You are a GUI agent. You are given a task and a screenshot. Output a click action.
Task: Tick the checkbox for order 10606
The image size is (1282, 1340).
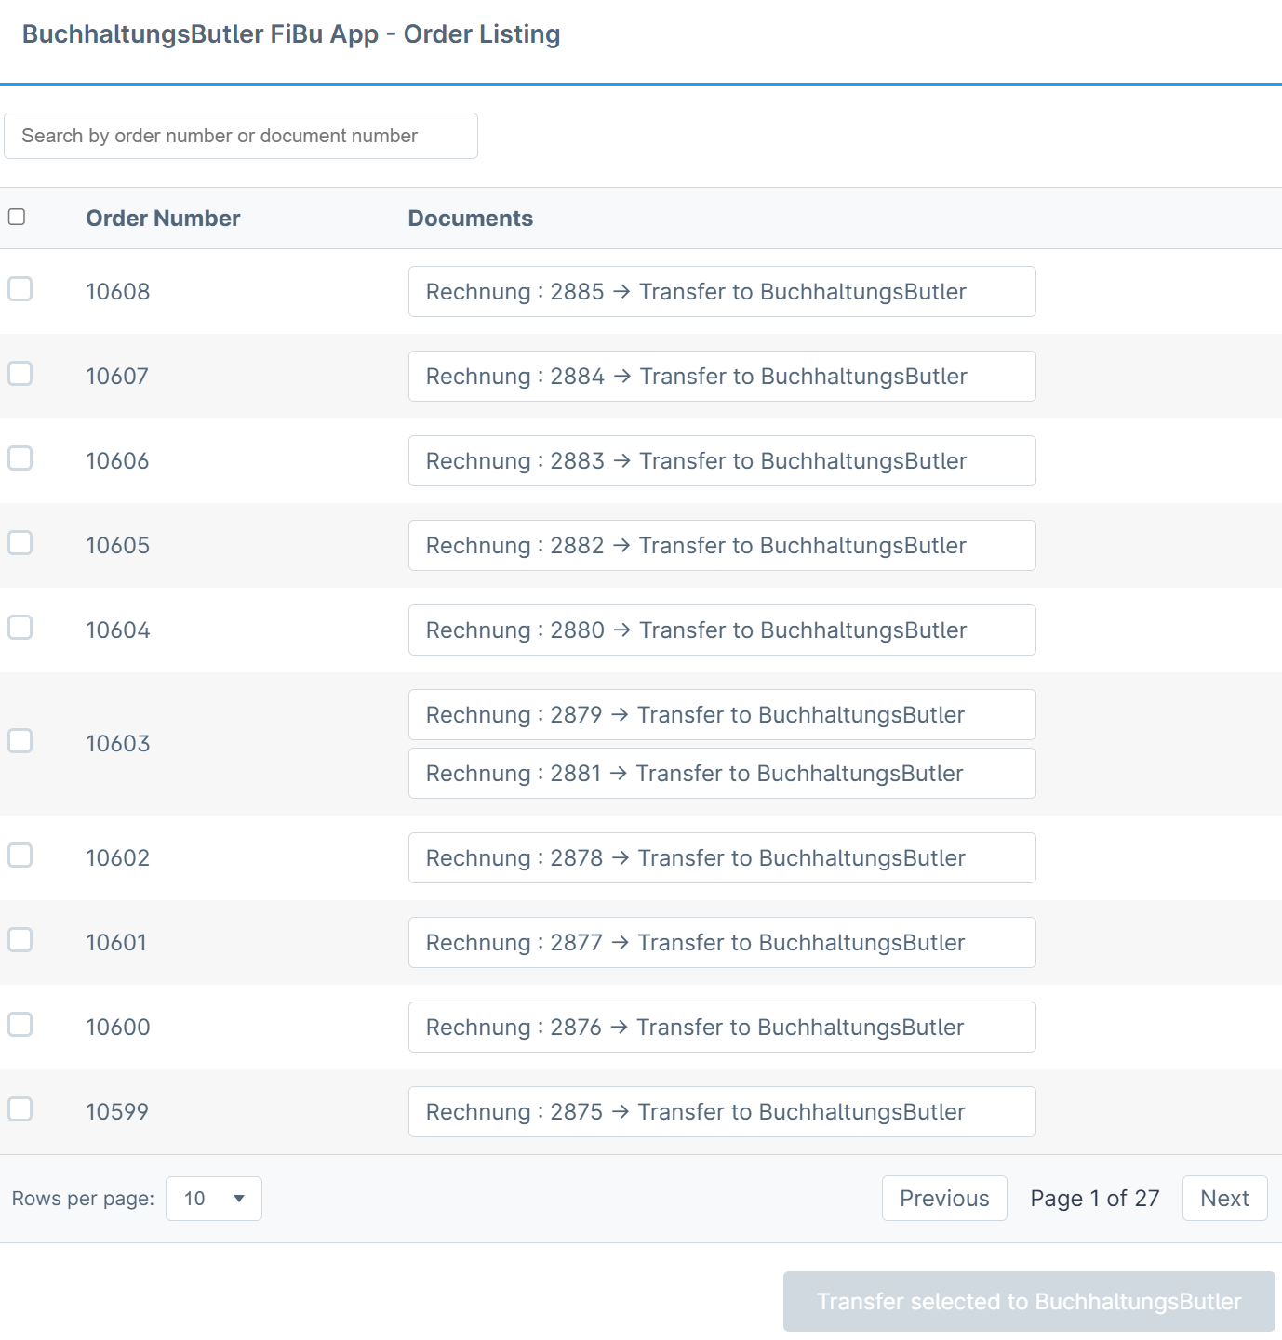tap(20, 458)
